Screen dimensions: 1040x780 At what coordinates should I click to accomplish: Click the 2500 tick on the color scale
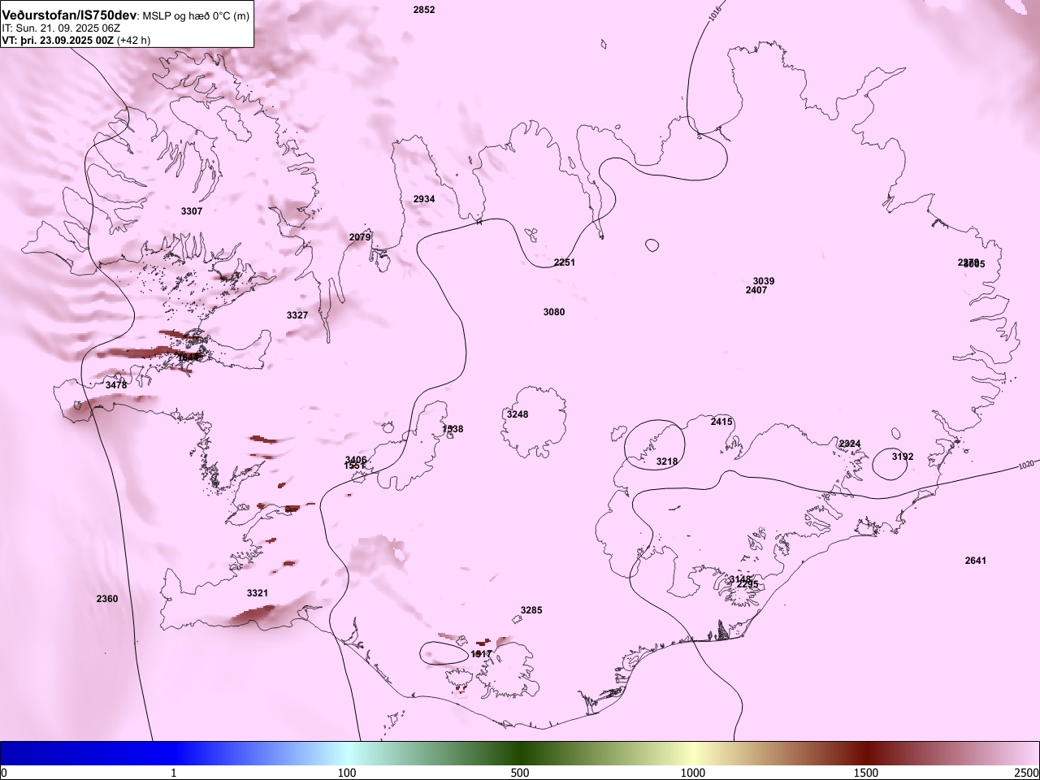1027,773
